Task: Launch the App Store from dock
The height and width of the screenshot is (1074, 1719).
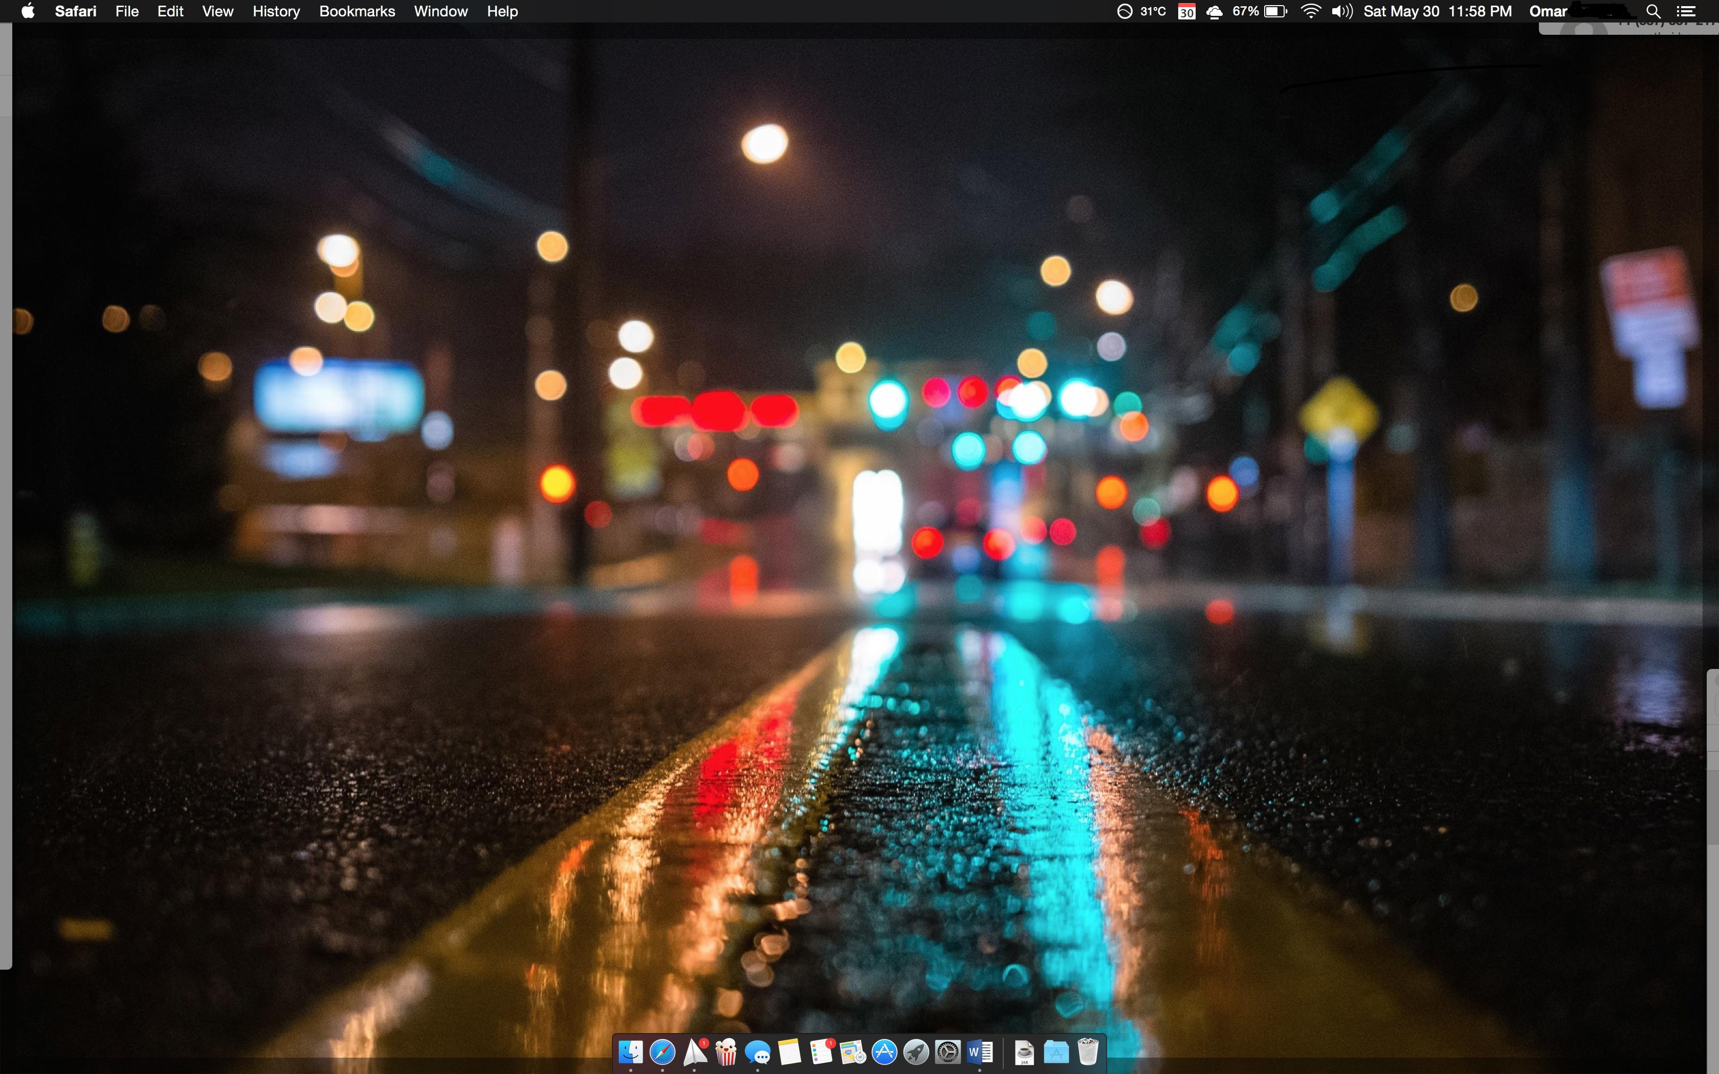Action: [x=885, y=1052]
